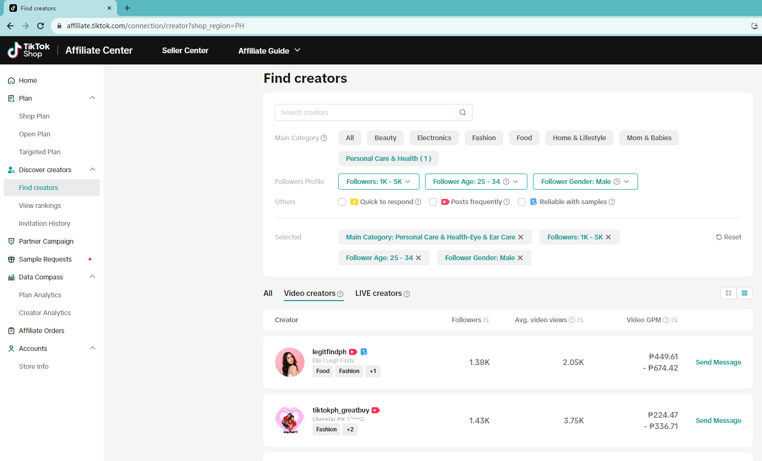The height and width of the screenshot is (461, 762).
Task: Send Message to tiktokph_greatbuy
Action: tap(718, 421)
